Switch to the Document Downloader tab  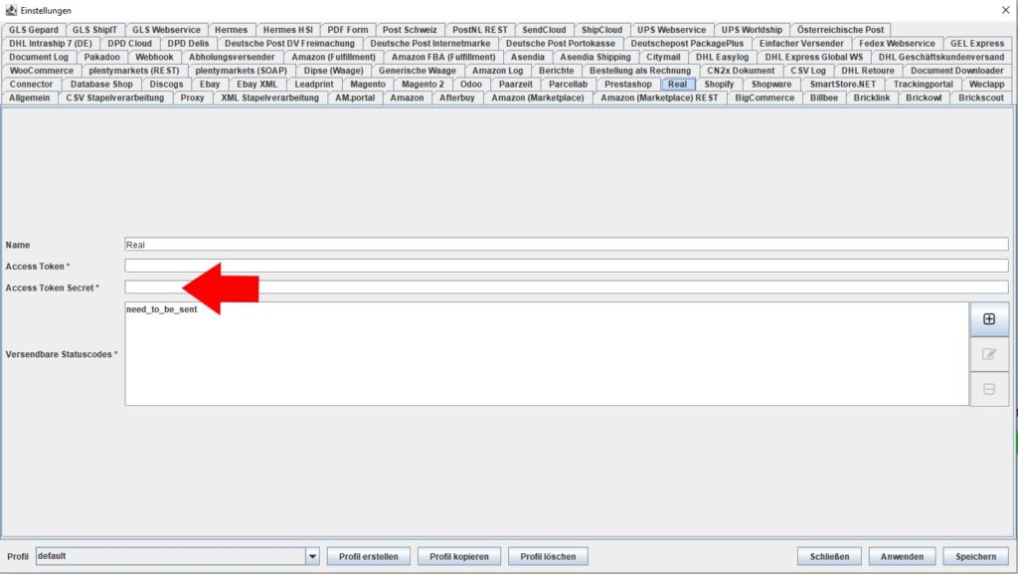coord(956,70)
